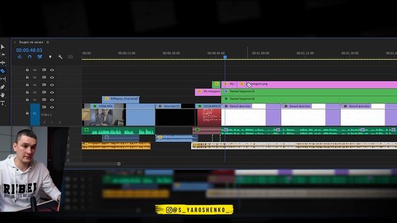
Task: Click the 00:01:30:00 mark on time ruler
Action: tap(350, 53)
